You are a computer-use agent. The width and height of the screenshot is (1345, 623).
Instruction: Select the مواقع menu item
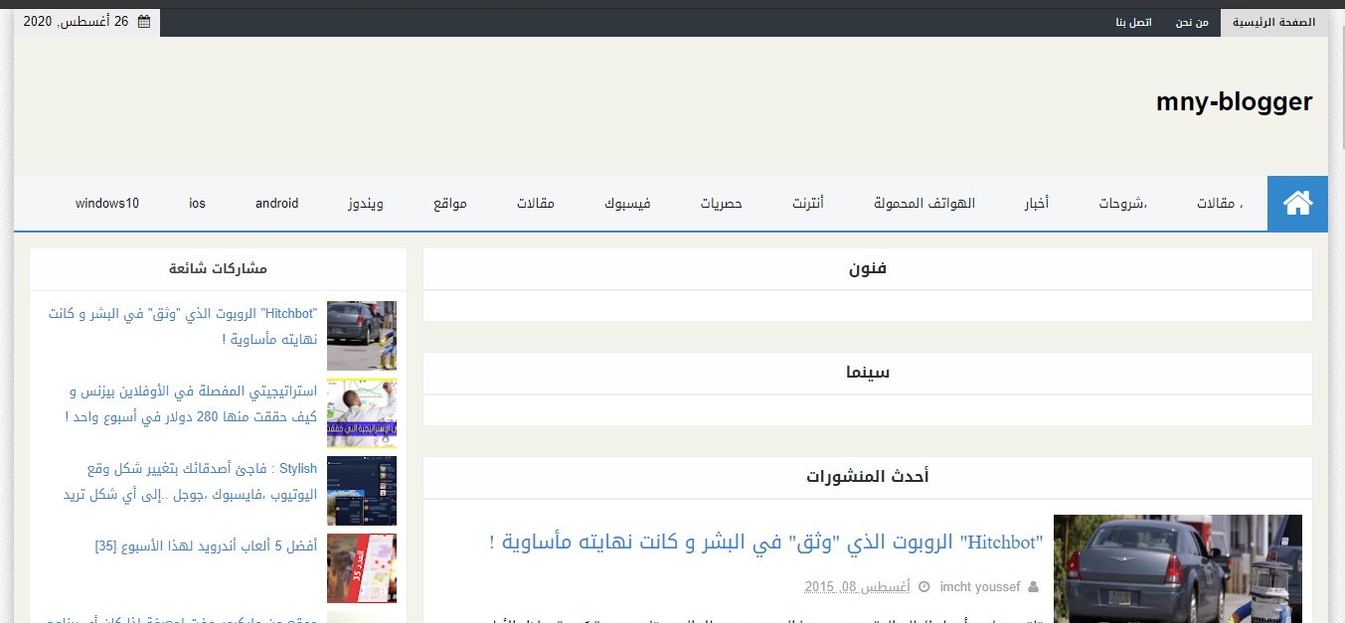pos(449,204)
